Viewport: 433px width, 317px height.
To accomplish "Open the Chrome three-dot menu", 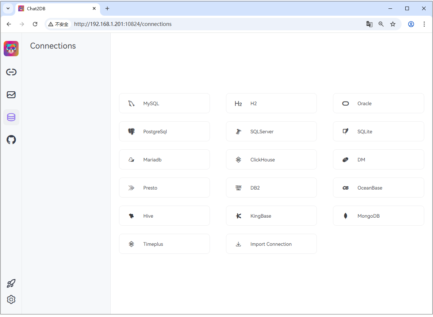I will (424, 24).
